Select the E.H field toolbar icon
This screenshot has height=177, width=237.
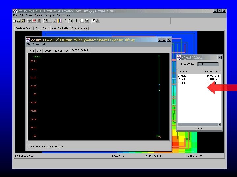pyautogui.click(x=45, y=21)
